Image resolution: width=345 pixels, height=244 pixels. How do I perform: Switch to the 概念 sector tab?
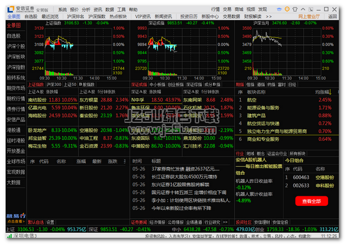261,154
